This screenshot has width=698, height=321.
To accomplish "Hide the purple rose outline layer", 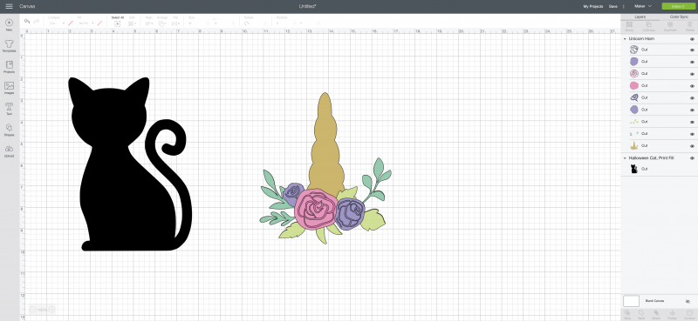I will (x=692, y=50).
